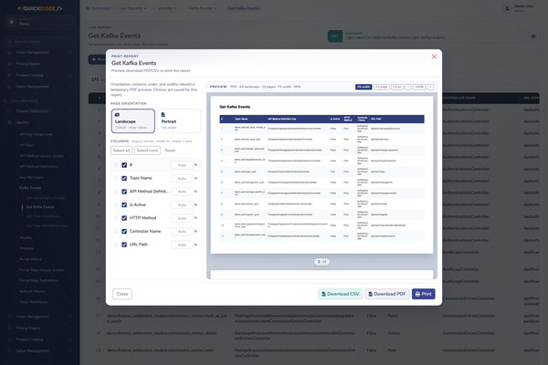Close the Print Report dialog with the red X
548x365 pixels.
(x=434, y=57)
